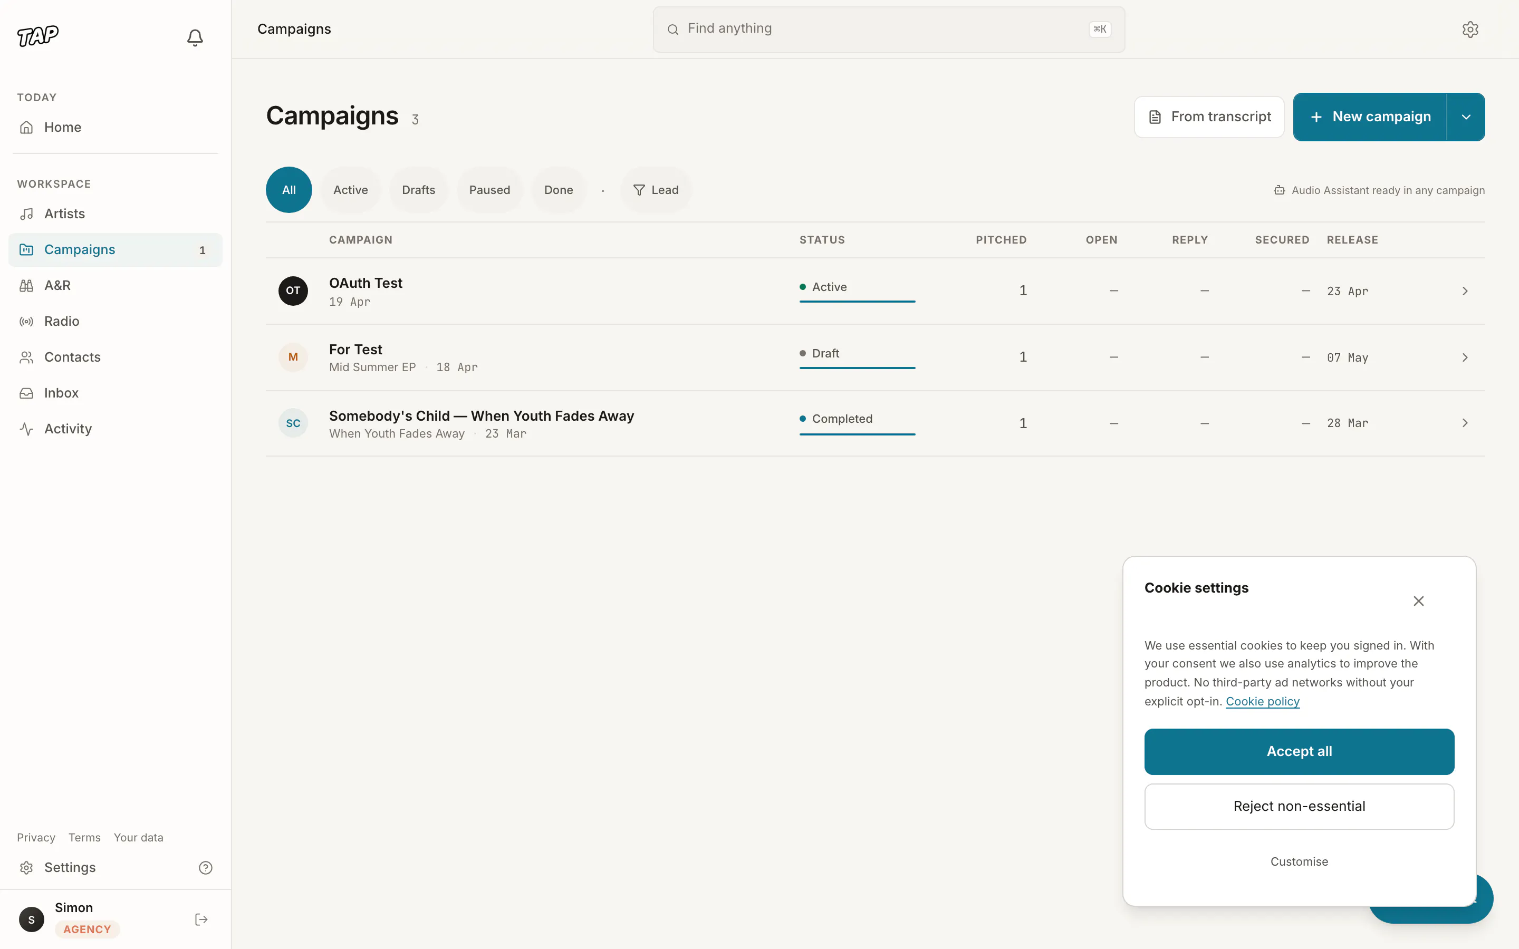Click the Radio broadcast icon
1519x949 pixels.
click(26, 322)
